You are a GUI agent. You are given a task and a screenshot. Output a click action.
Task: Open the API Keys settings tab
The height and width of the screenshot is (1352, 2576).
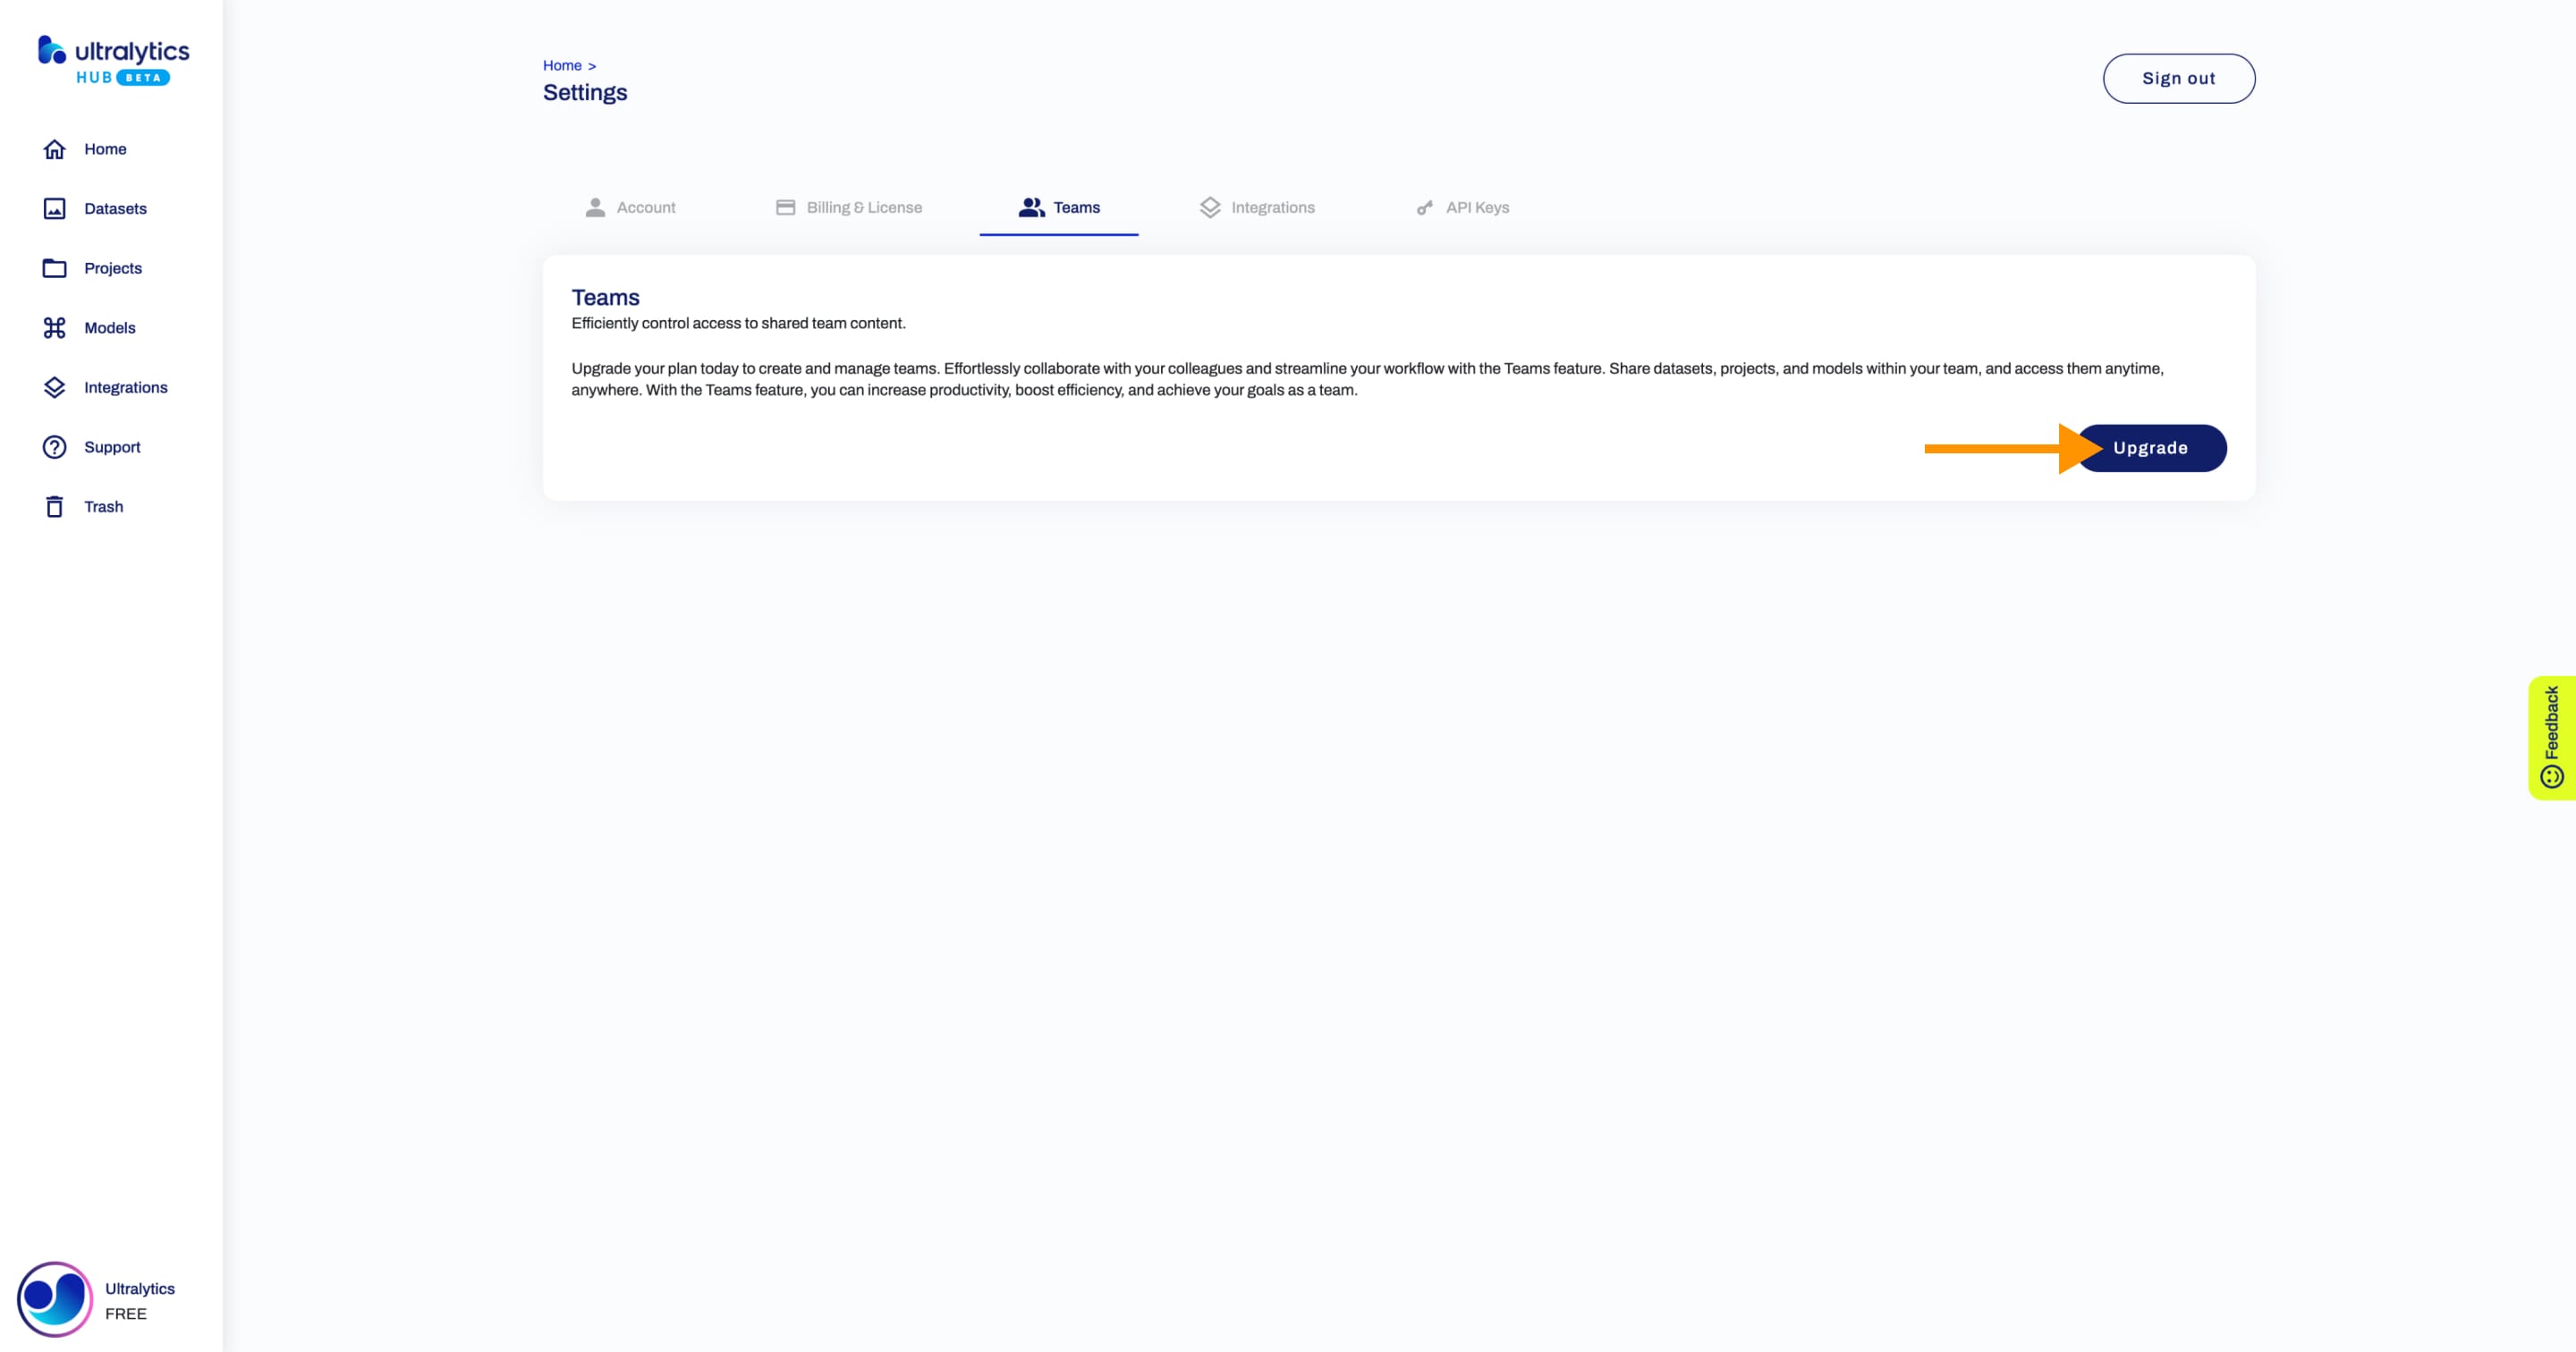pyautogui.click(x=1477, y=207)
